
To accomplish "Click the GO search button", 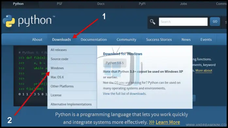I will [215, 22].
